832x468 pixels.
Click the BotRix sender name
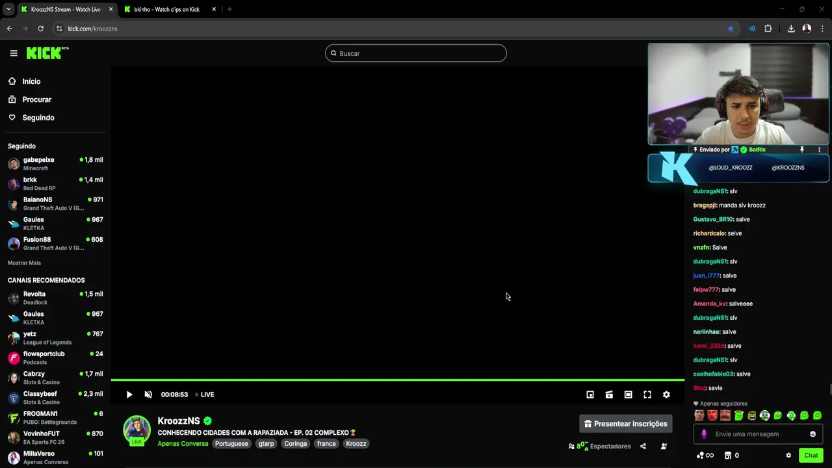(757, 149)
